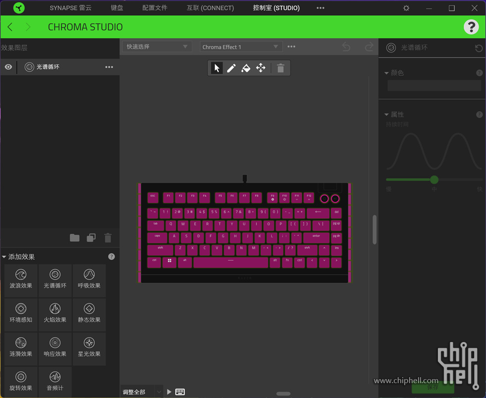Play the effect preview
486x398 pixels.
point(169,392)
